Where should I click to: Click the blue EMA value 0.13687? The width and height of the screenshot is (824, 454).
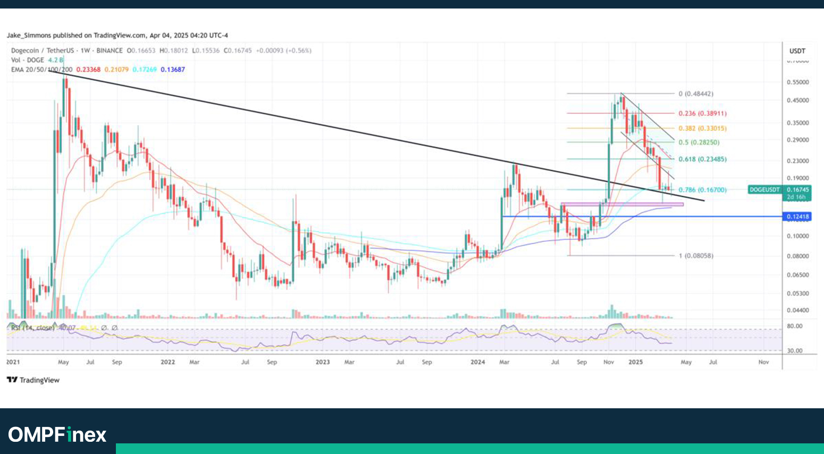click(x=173, y=70)
